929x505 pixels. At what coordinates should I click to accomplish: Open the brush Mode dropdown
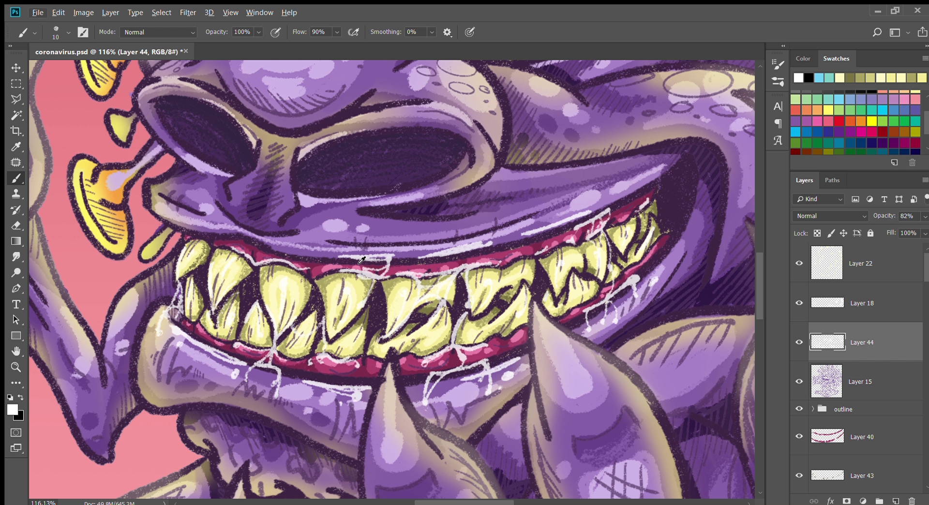point(158,32)
